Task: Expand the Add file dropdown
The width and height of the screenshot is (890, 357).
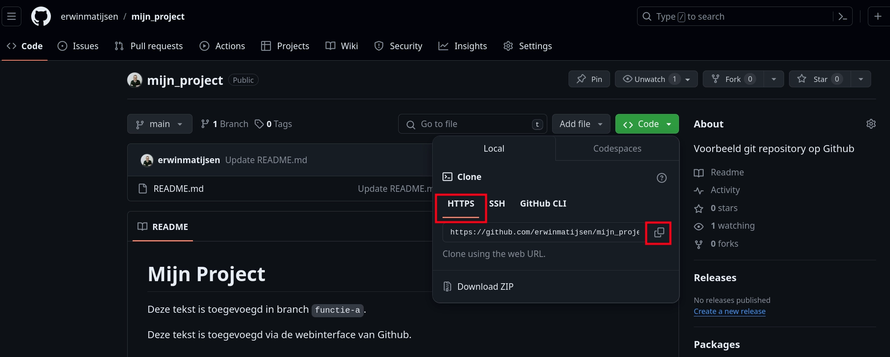Action: (x=581, y=124)
